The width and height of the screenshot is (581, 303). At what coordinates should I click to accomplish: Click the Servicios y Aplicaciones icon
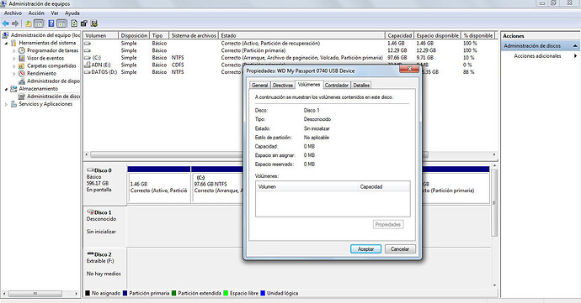click(x=13, y=104)
